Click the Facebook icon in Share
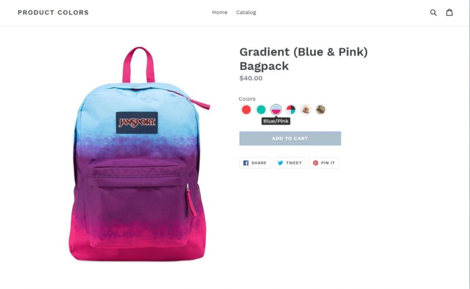Viewport: 470px width, 289px height. point(246,163)
